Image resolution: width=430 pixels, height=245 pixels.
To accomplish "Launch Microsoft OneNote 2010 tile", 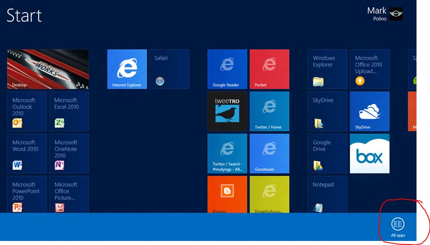I will (69, 153).
